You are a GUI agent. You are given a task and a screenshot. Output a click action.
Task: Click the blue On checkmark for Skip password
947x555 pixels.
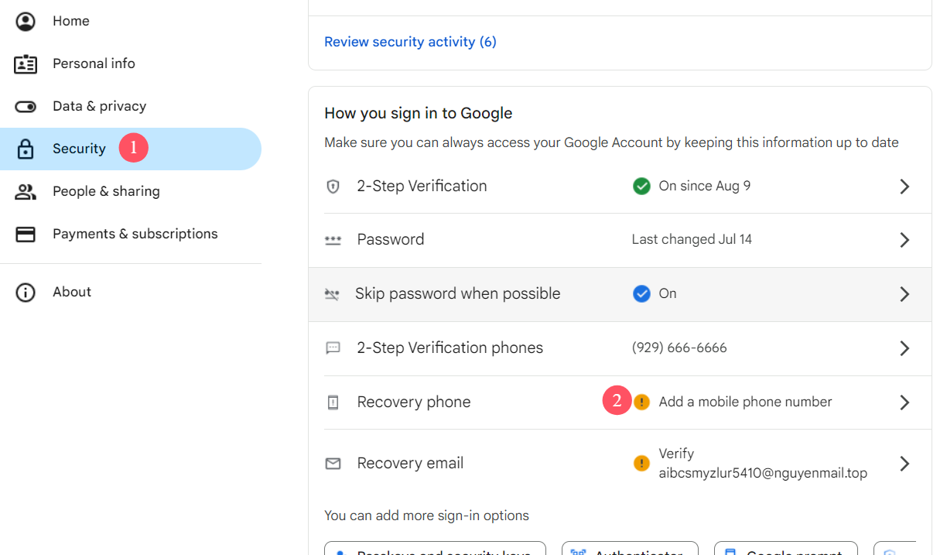pos(641,293)
